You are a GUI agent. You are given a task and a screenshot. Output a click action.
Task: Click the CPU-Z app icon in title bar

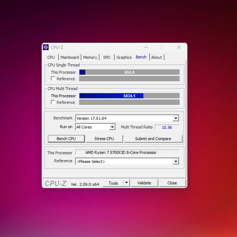[x=46, y=47]
